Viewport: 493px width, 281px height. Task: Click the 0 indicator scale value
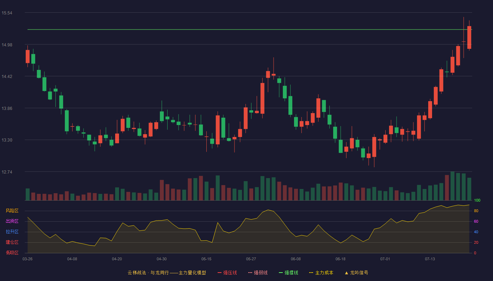[475, 253]
